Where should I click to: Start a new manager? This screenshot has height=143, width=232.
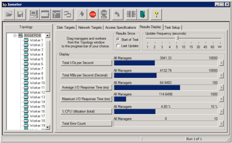(34, 14)
